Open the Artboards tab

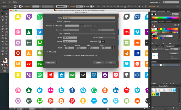173,86
